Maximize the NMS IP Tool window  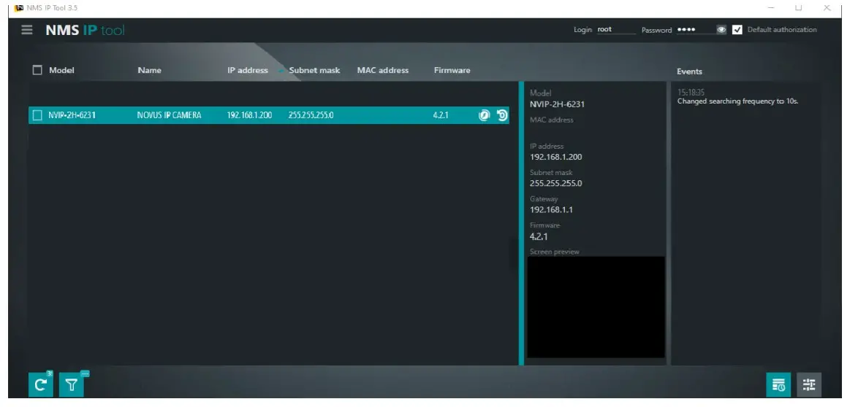pos(799,7)
